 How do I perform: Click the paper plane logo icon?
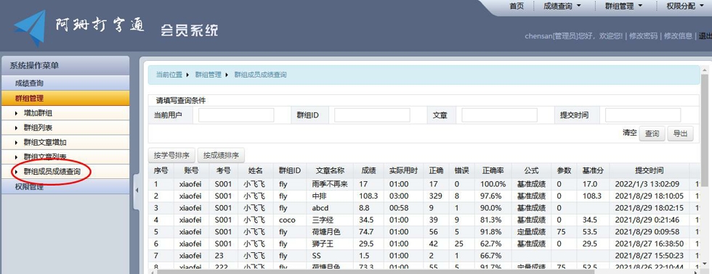tap(30, 28)
